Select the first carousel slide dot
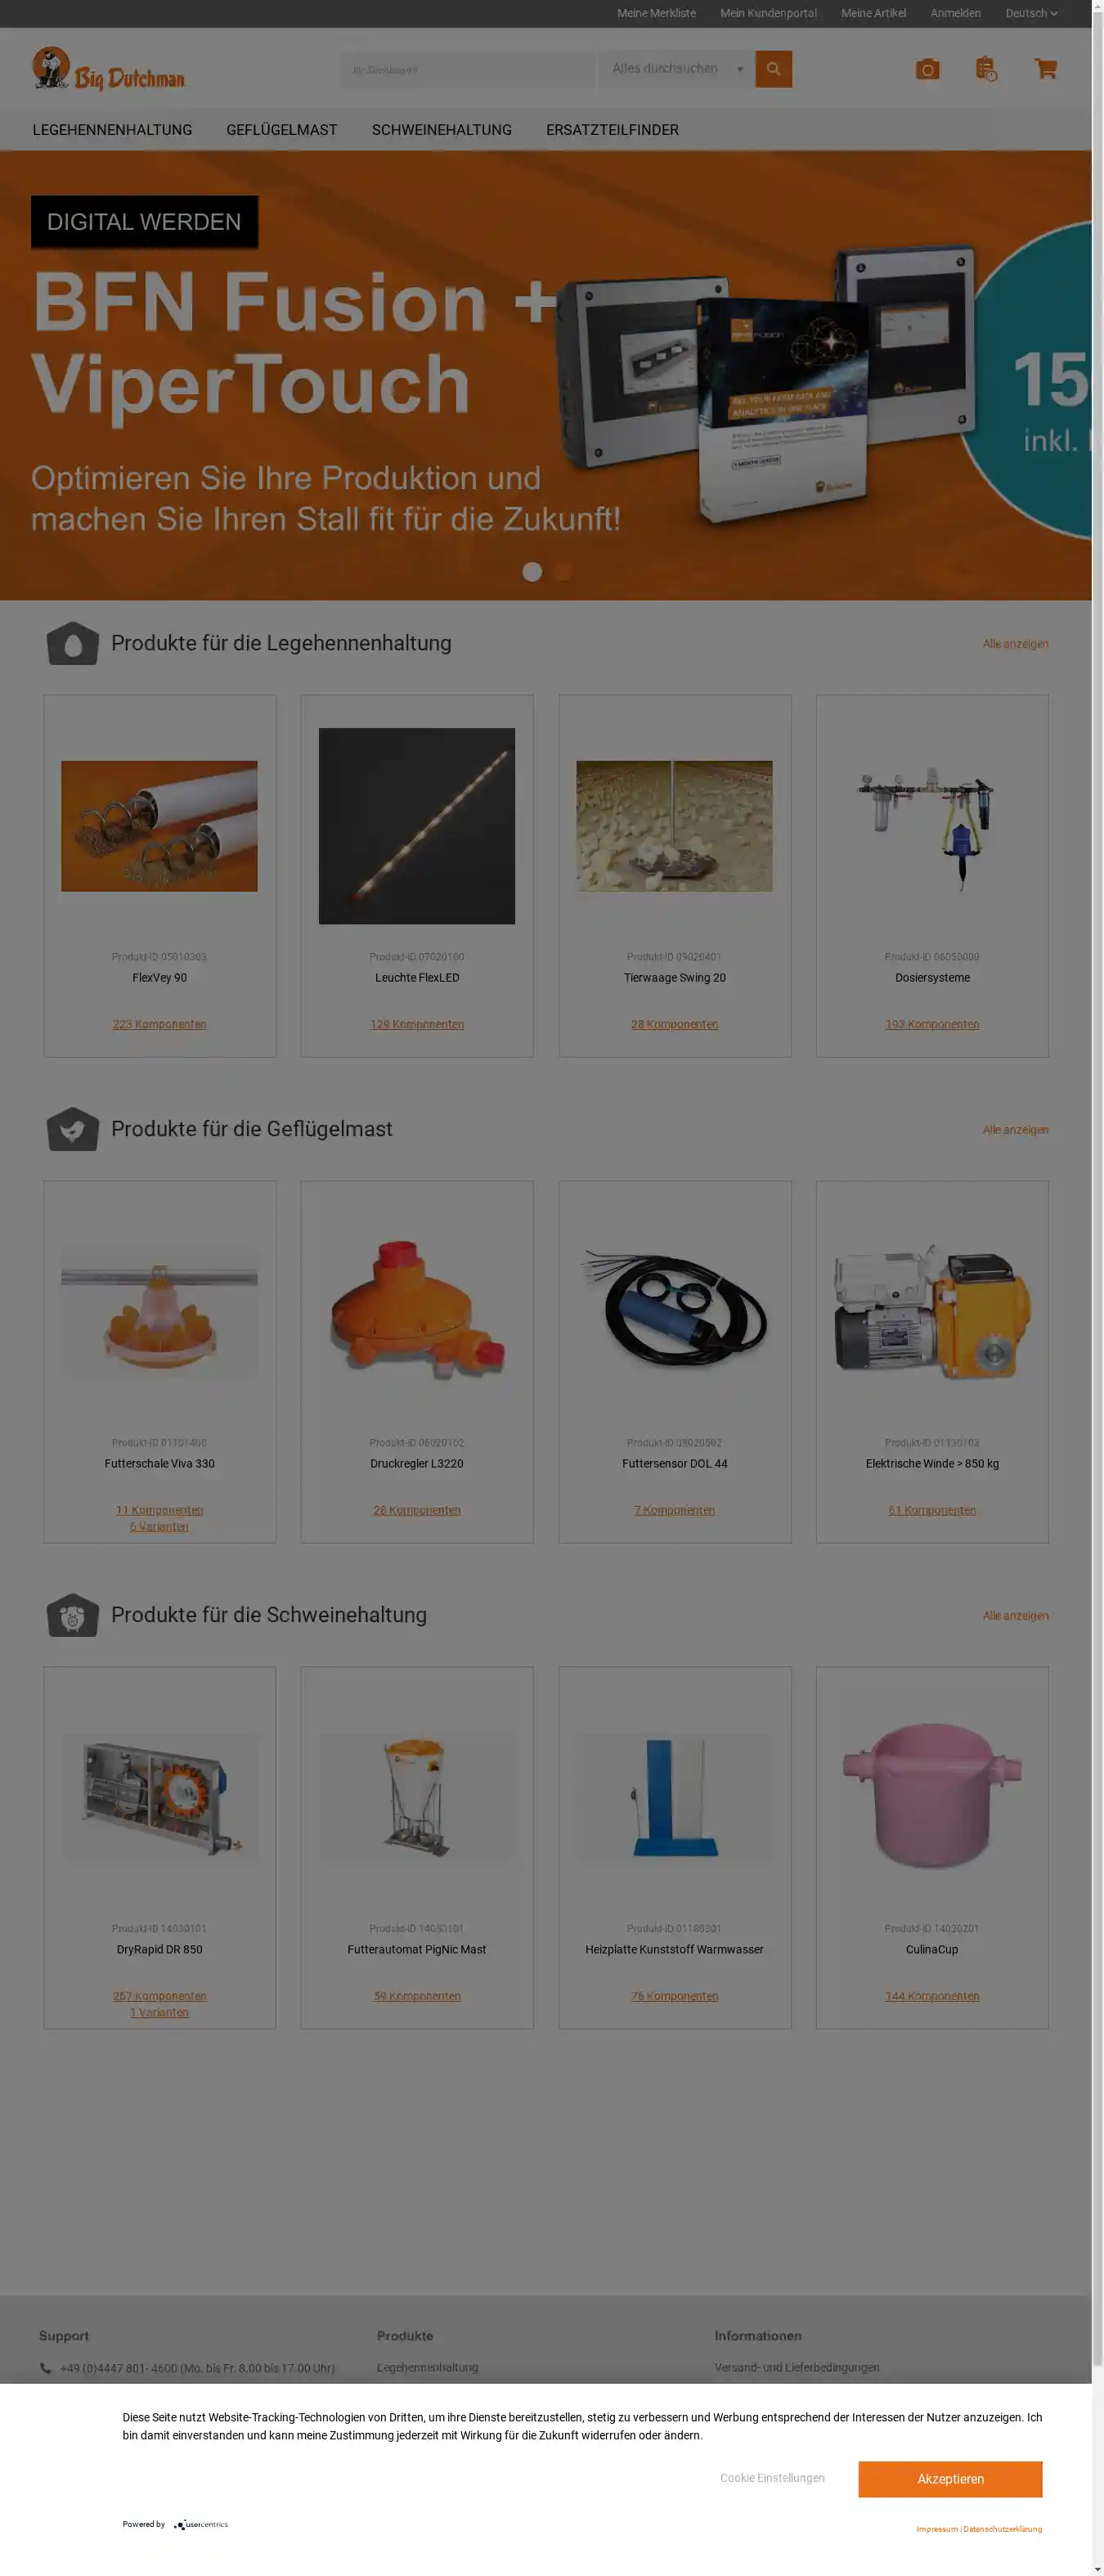This screenshot has width=1104, height=2576. 532,572
